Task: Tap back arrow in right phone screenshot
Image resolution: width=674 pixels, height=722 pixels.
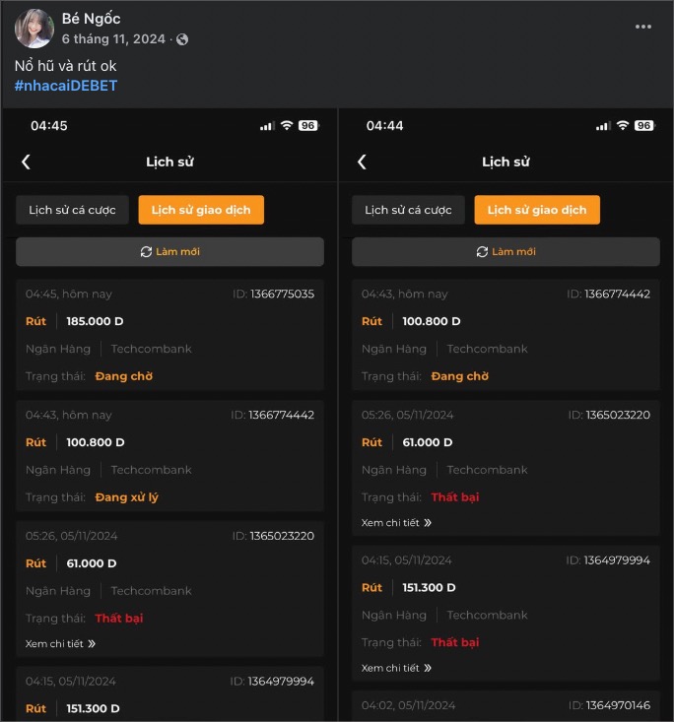Action: click(x=362, y=163)
